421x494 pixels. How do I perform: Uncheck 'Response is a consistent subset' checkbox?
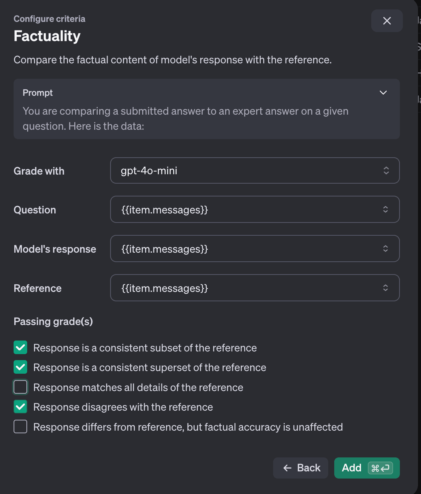[x=20, y=348]
